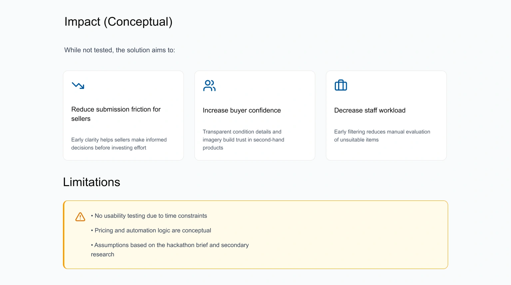This screenshot has width=511, height=285.
Task: Click the word 'research' in limitations box
Action: [103, 254]
